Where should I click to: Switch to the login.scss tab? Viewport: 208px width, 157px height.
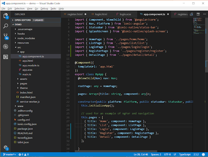(125, 14)
